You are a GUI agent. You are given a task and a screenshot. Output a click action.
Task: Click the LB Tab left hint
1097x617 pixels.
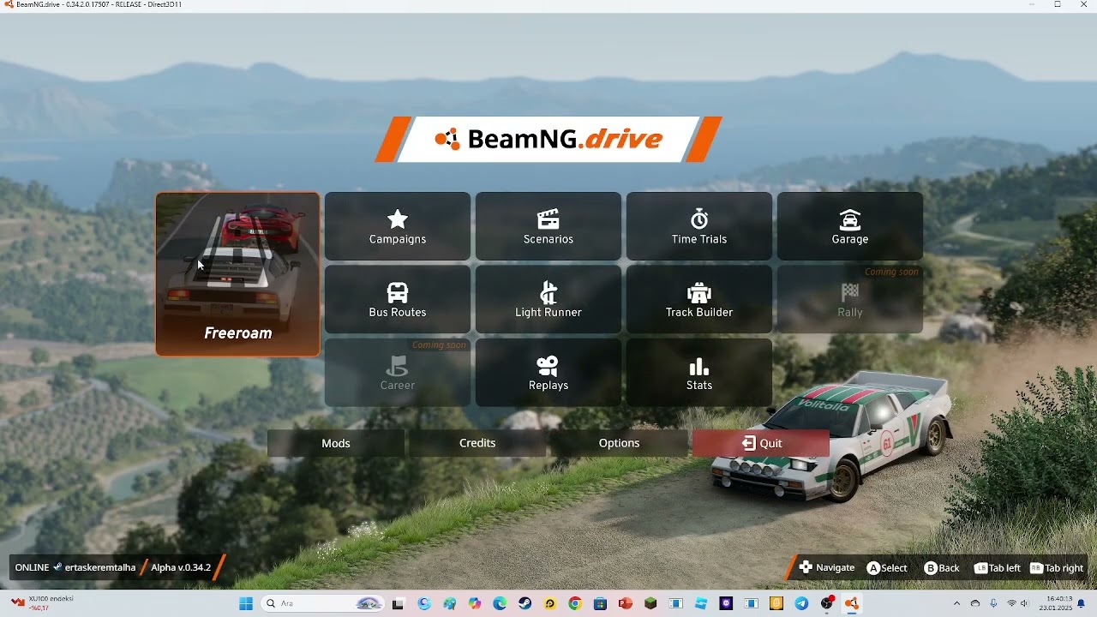(x=998, y=567)
